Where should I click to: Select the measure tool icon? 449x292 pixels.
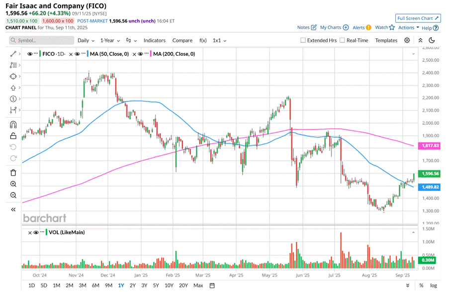pyautogui.click(x=13, y=110)
